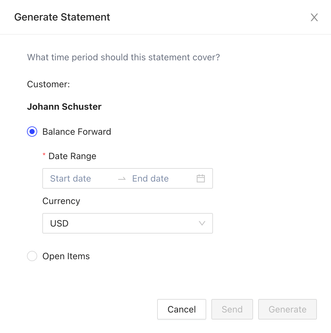
Task: Click the Date Range field label
Action: coord(72,156)
